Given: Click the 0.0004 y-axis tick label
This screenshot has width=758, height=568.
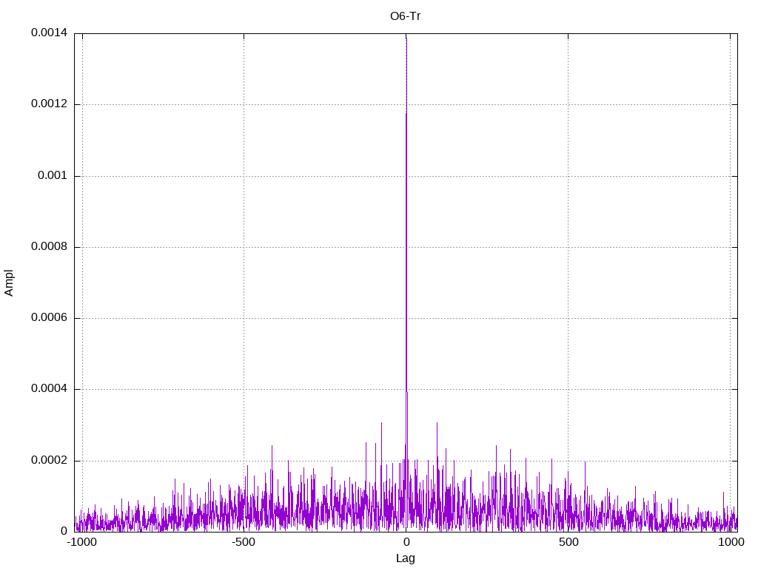Looking at the screenshot, I should 49,388.
